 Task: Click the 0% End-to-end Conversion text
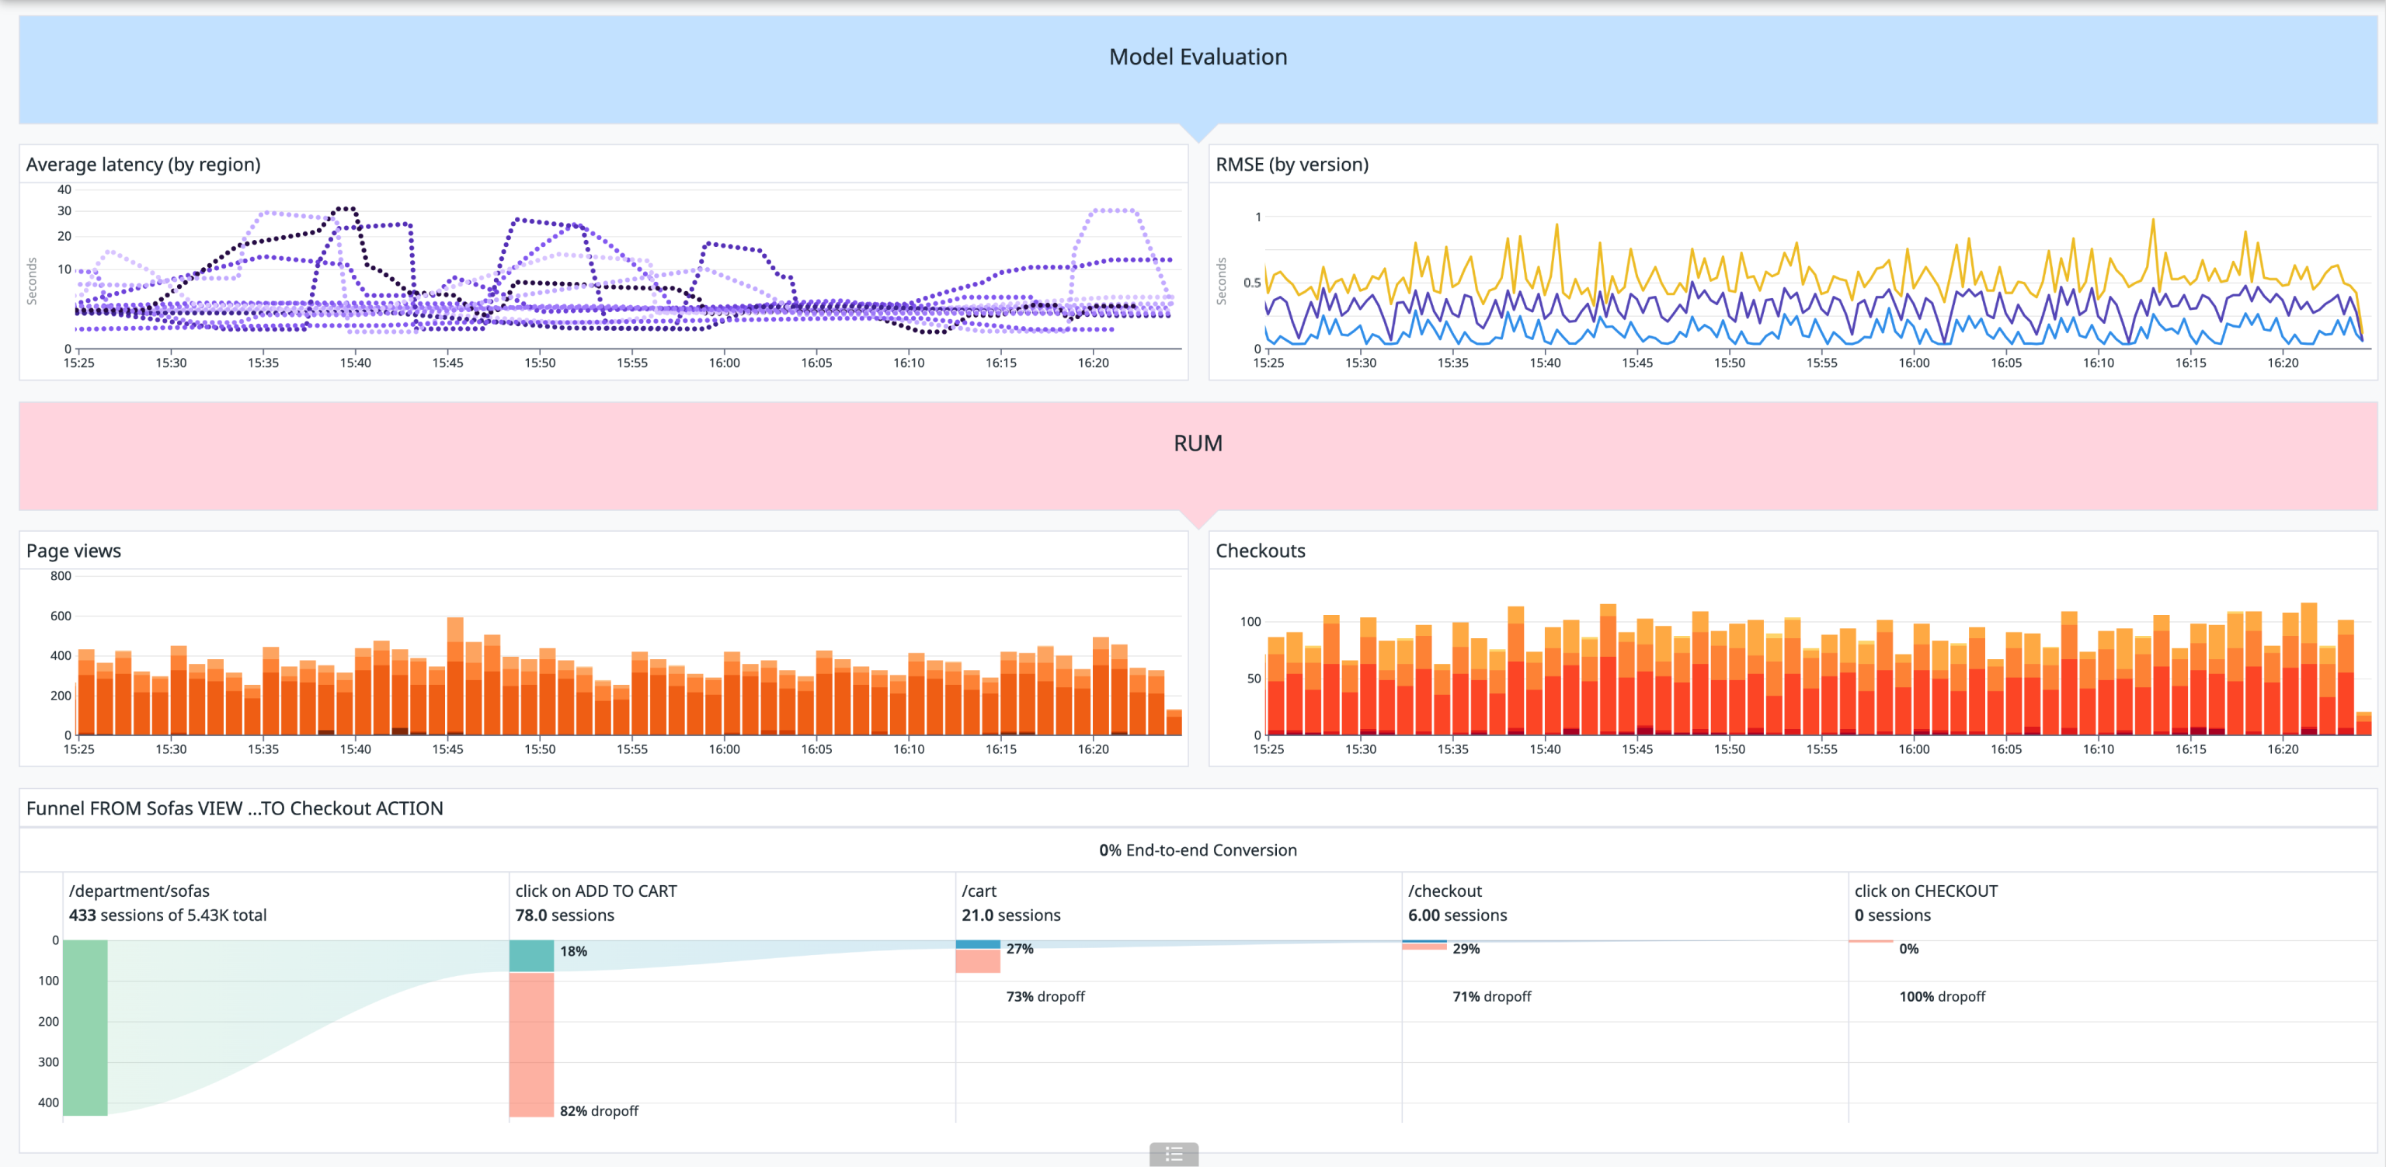[x=1198, y=849]
